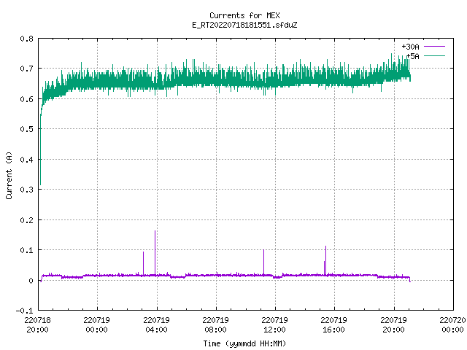Click the -0.1 y-axis tick label
The height and width of the screenshot is (350, 467).
[24, 311]
